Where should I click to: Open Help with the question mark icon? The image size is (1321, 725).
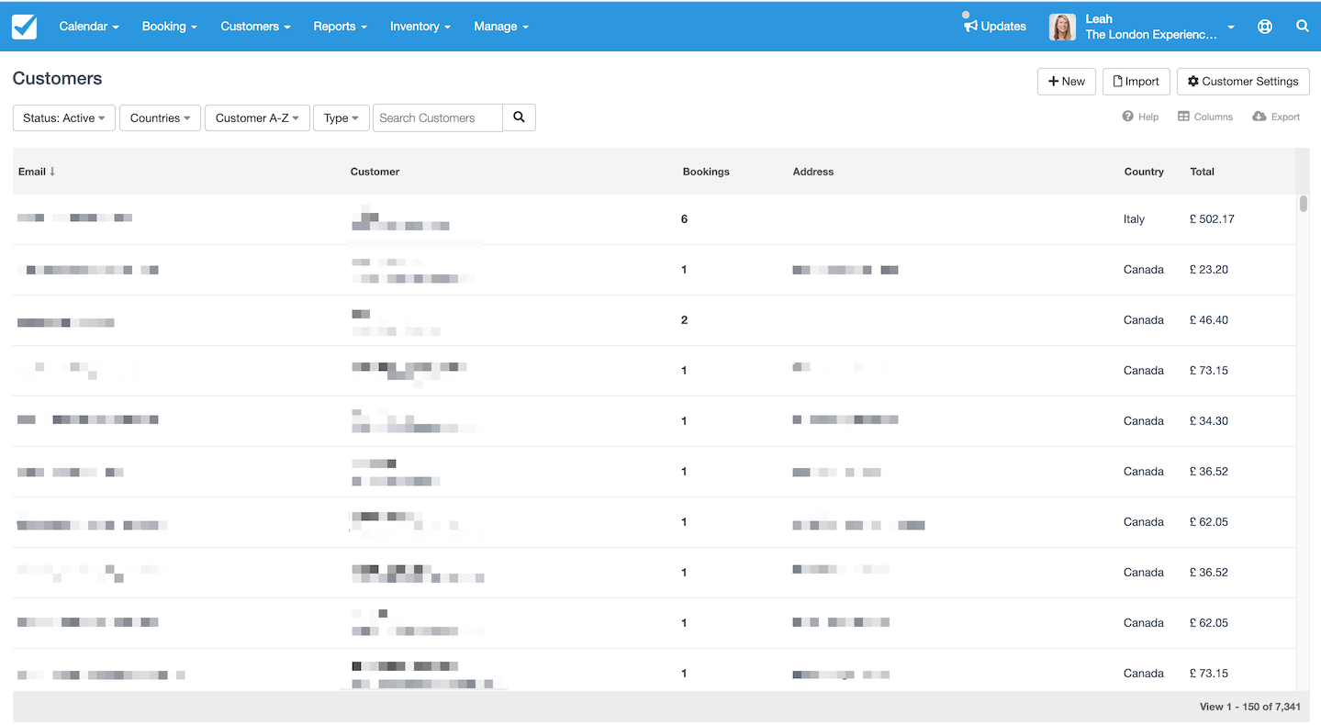pos(1140,117)
